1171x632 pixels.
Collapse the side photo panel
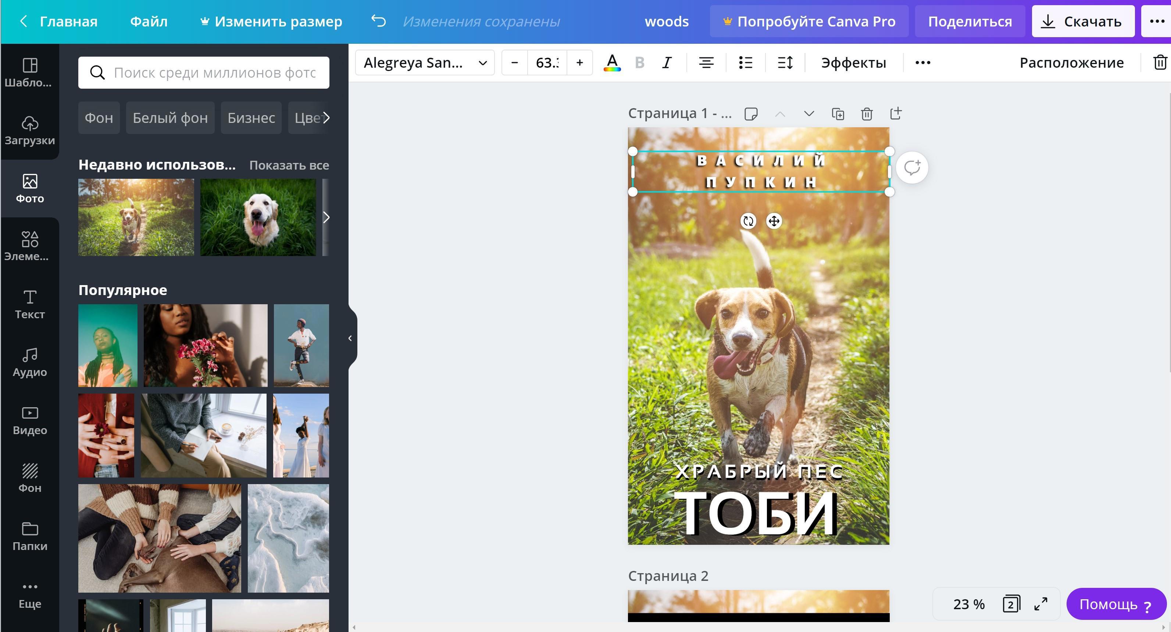pyautogui.click(x=350, y=338)
